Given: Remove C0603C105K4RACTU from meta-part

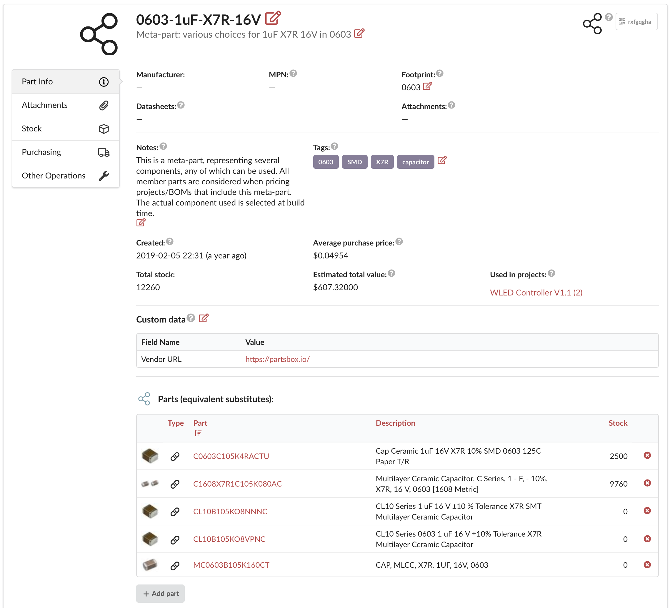Looking at the screenshot, I should pyautogui.click(x=647, y=455).
